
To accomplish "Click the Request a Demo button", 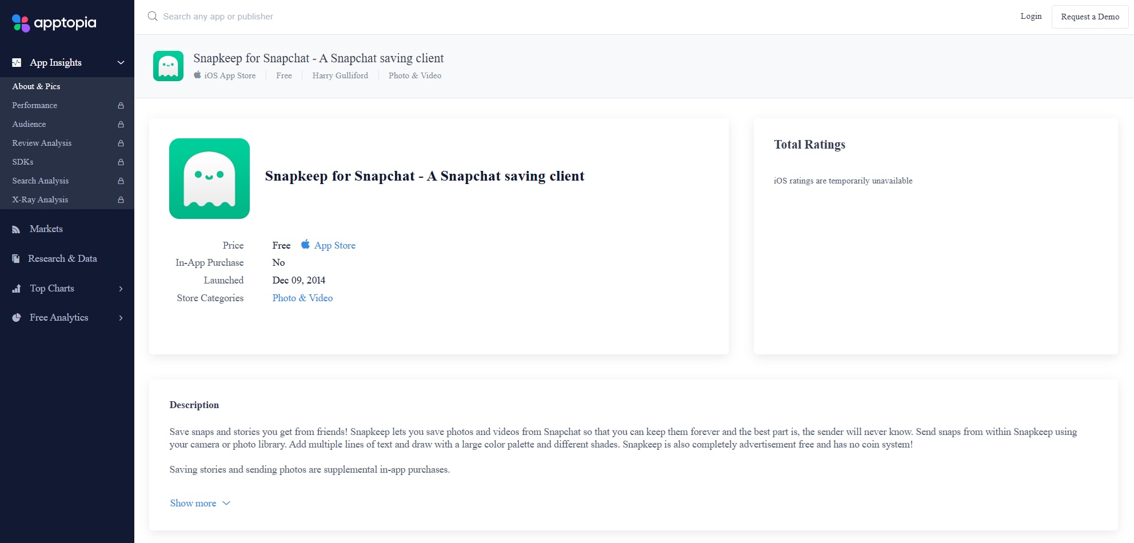I will click(1089, 17).
